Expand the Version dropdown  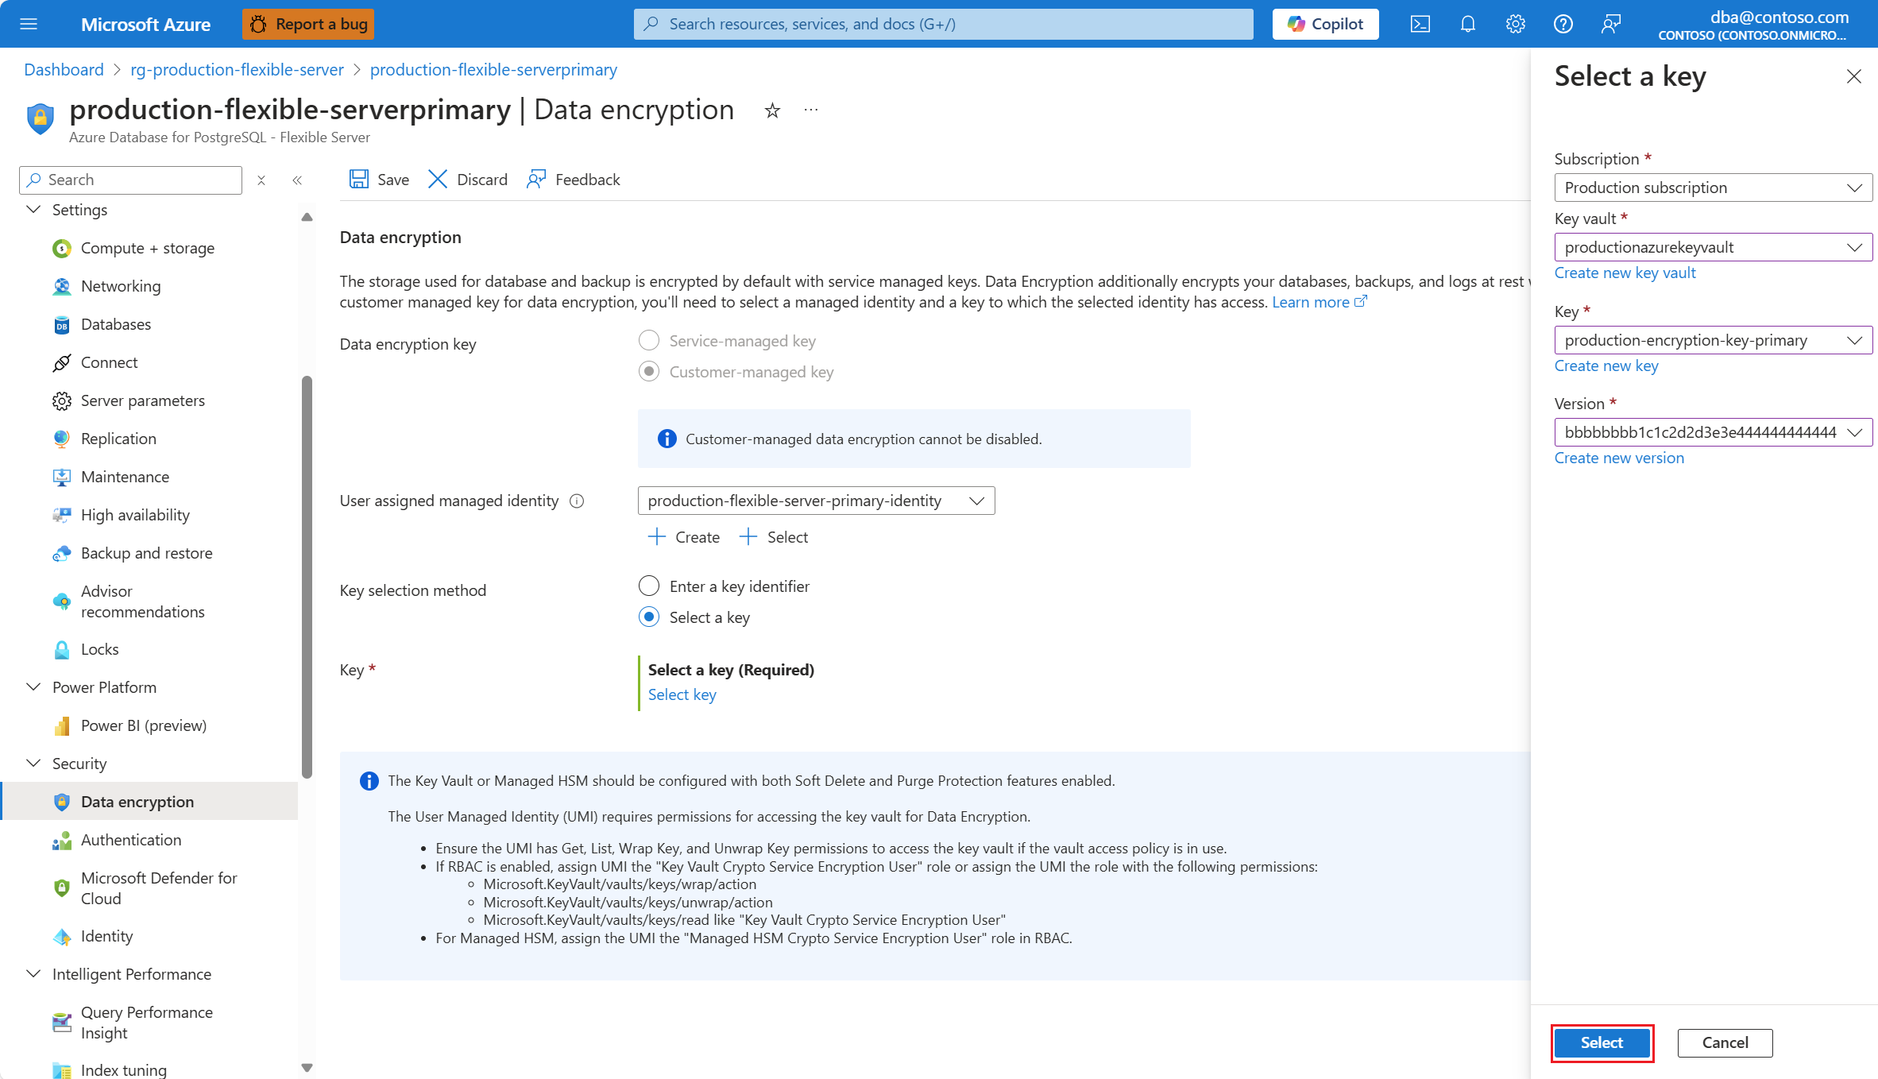pyautogui.click(x=1712, y=432)
